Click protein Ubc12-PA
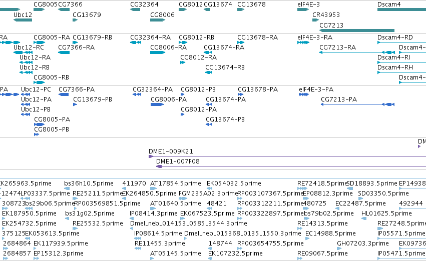Image resolution: width=426 pixels, height=261 pixels. click(x=37, y=99)
